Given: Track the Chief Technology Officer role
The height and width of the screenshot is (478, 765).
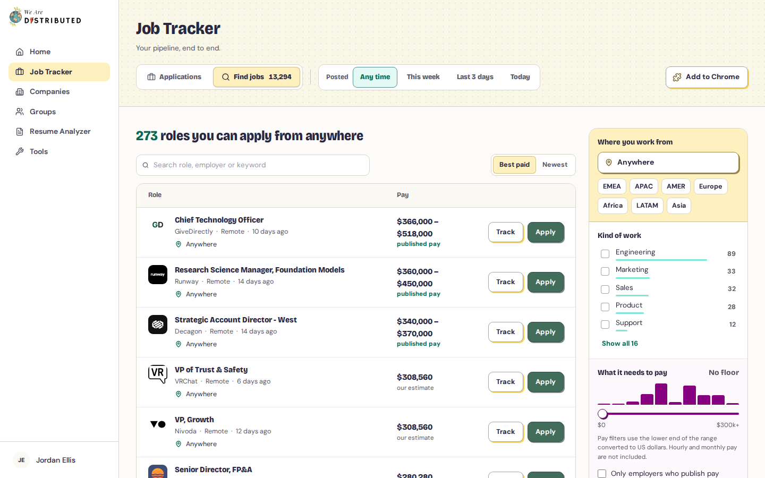Looking at the screenshot, I should point(506,232).
